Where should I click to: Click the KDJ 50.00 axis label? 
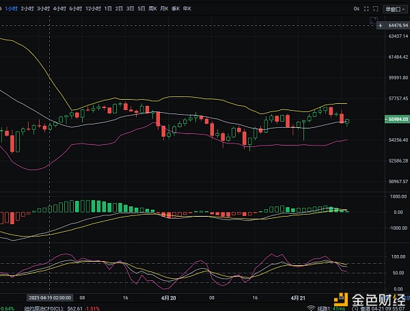point(398,273)
